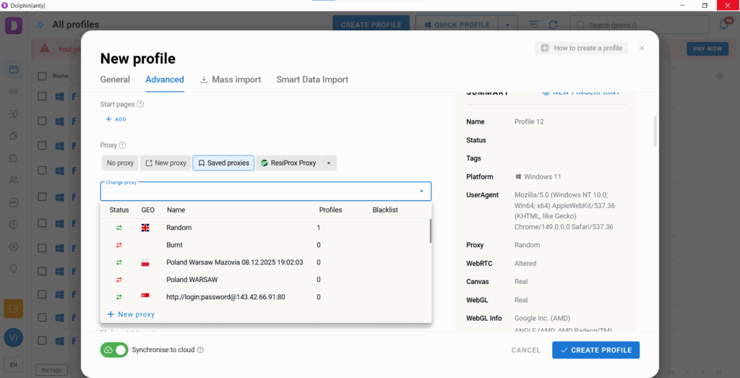Image resolution: width=740 pixels, height=378 pixels.
Task: Tick the select-all checkbox beside Name header
Action: 42,76
